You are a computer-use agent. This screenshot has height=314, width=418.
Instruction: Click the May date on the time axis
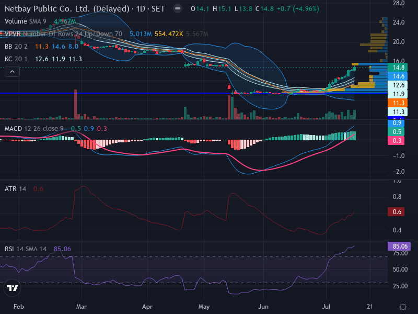tap(204, 307)
